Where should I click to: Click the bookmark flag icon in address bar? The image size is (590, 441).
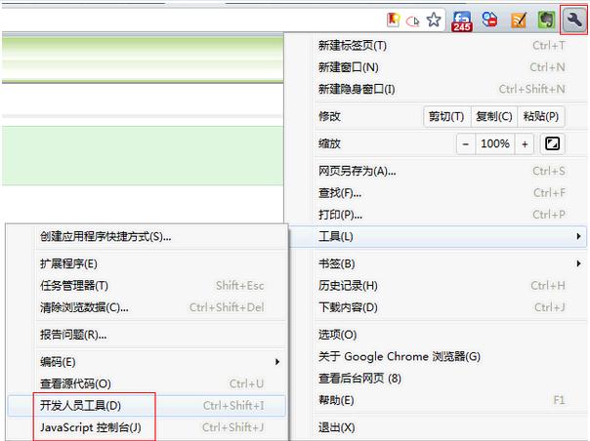pos(393,20)
